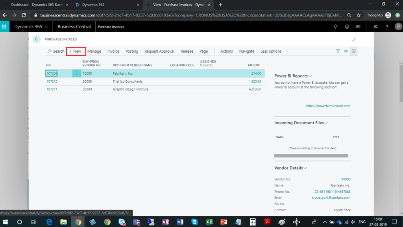This screenshot has width=403, height=227.
Task: Open the Posting menu
Action: [132, 51]
